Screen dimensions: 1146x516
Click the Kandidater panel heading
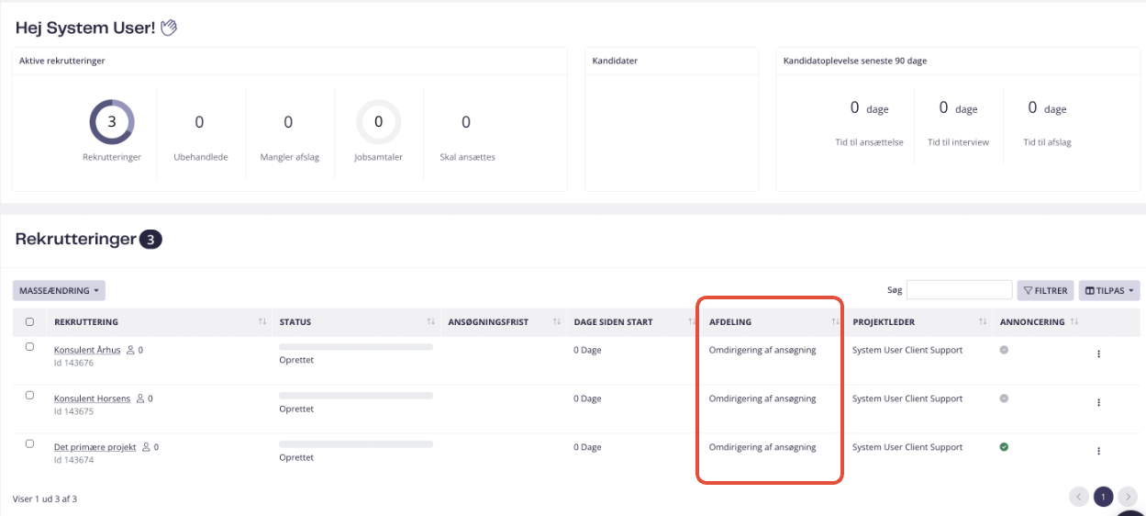(x=615, y=61)
